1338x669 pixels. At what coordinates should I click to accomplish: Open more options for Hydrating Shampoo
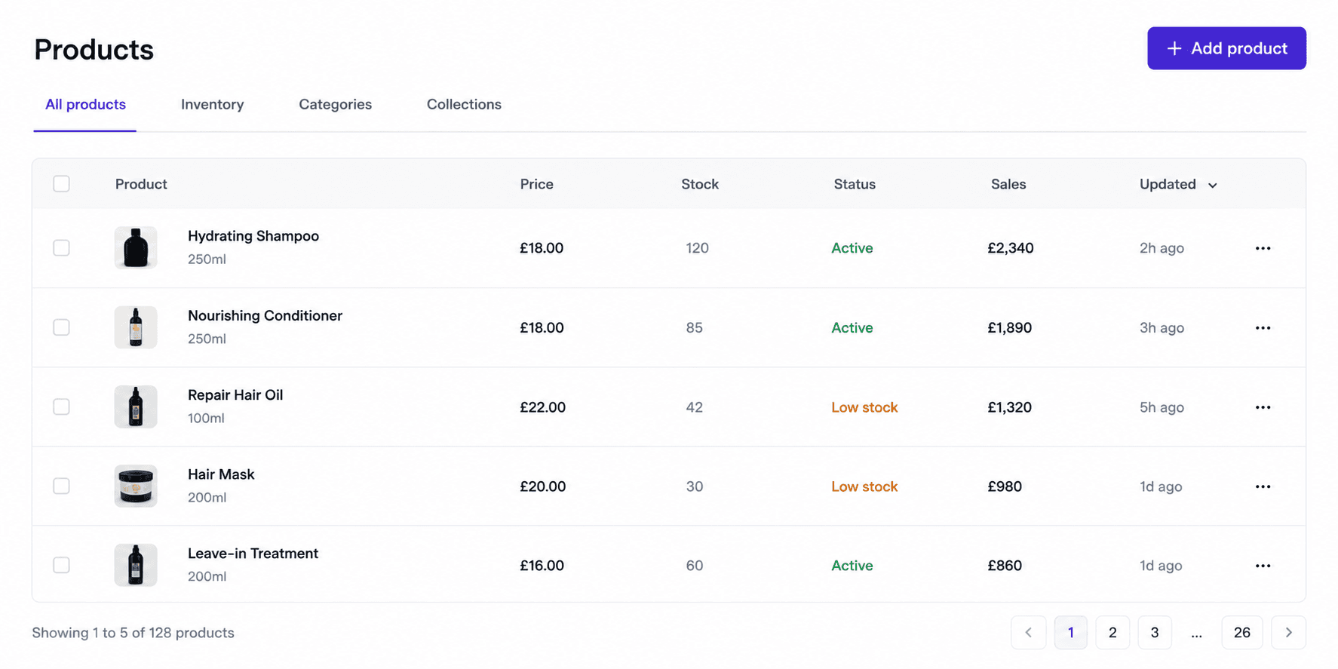tap(1263, 248)
